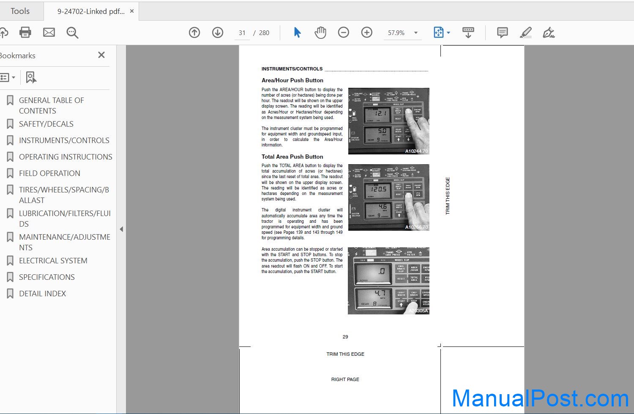Screen dimensions: 634x414
Task: Click the page number 29 at bottom
Action: point(345,337)
